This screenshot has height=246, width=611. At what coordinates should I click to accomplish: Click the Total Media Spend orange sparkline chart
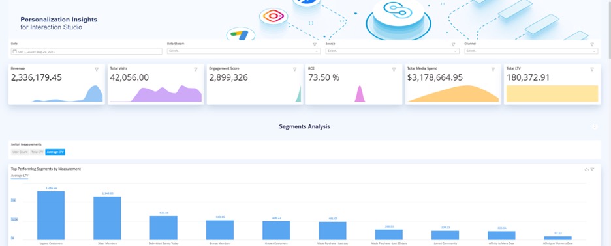(x=453, y=94)
